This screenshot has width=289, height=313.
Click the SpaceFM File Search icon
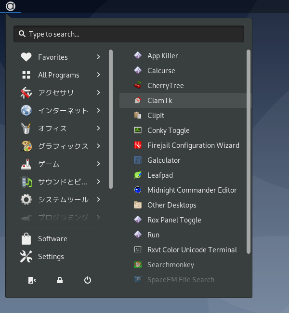tap(138, 279)
